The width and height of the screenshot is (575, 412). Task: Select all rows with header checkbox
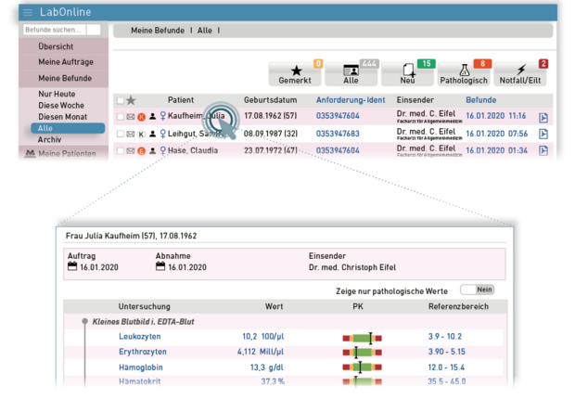[x=120, y=100]
